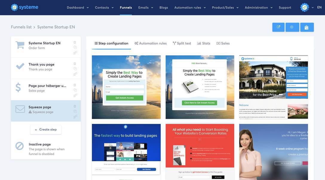Screen dimensions: 325x180
Task: Duplicate the Page pour héberger step
Action: coord(75,90)
